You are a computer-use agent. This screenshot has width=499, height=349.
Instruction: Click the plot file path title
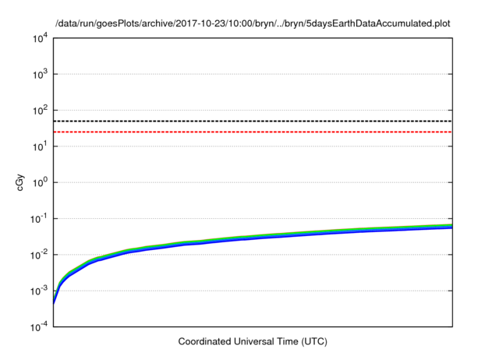pos(253,24)
